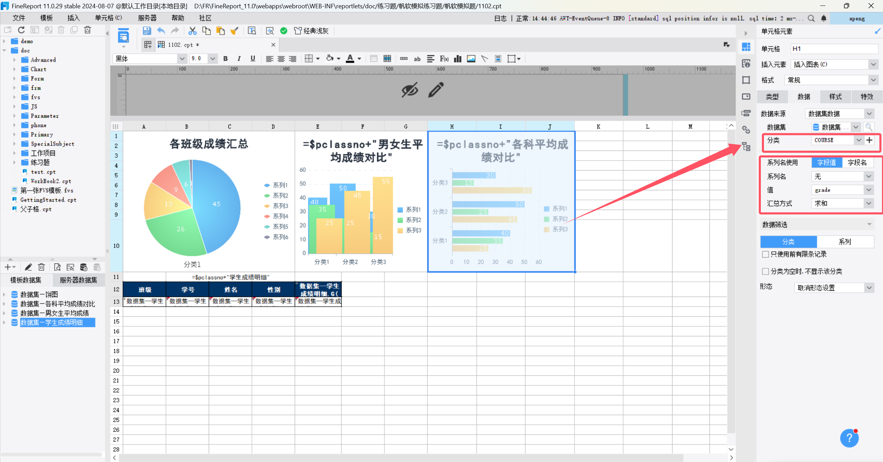This screenshot has width=883, height=462.
Task: Switch to the Style tab
Action: click(835, 97)
